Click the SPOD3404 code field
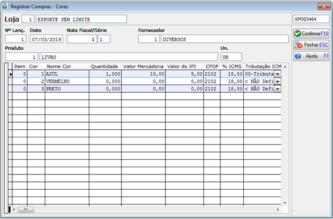Viewport: 333px width, 219px height. click(x=311, y=19)
